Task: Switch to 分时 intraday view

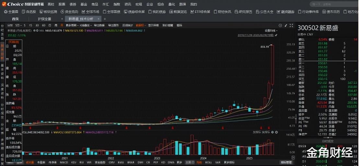Action: [10, 25]
